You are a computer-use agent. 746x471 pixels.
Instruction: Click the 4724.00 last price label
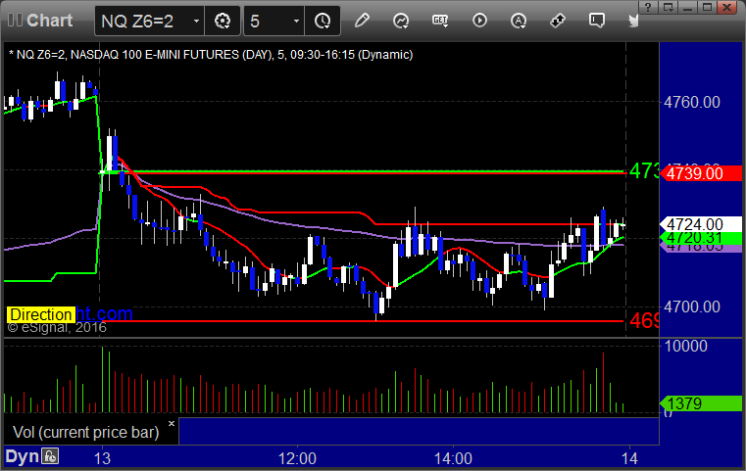(701, 223)
